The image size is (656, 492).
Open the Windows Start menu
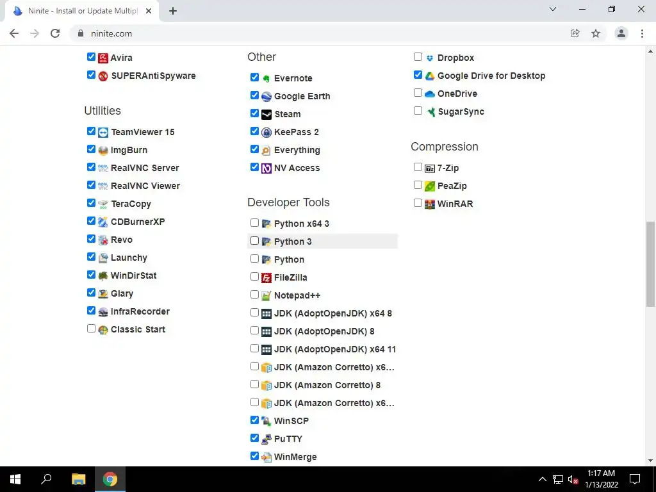pyautogui.click(x=15, y=479)
